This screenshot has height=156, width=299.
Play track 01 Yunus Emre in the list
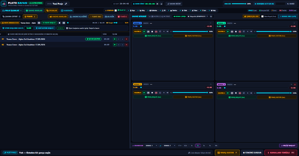click(x=114, y=39)
